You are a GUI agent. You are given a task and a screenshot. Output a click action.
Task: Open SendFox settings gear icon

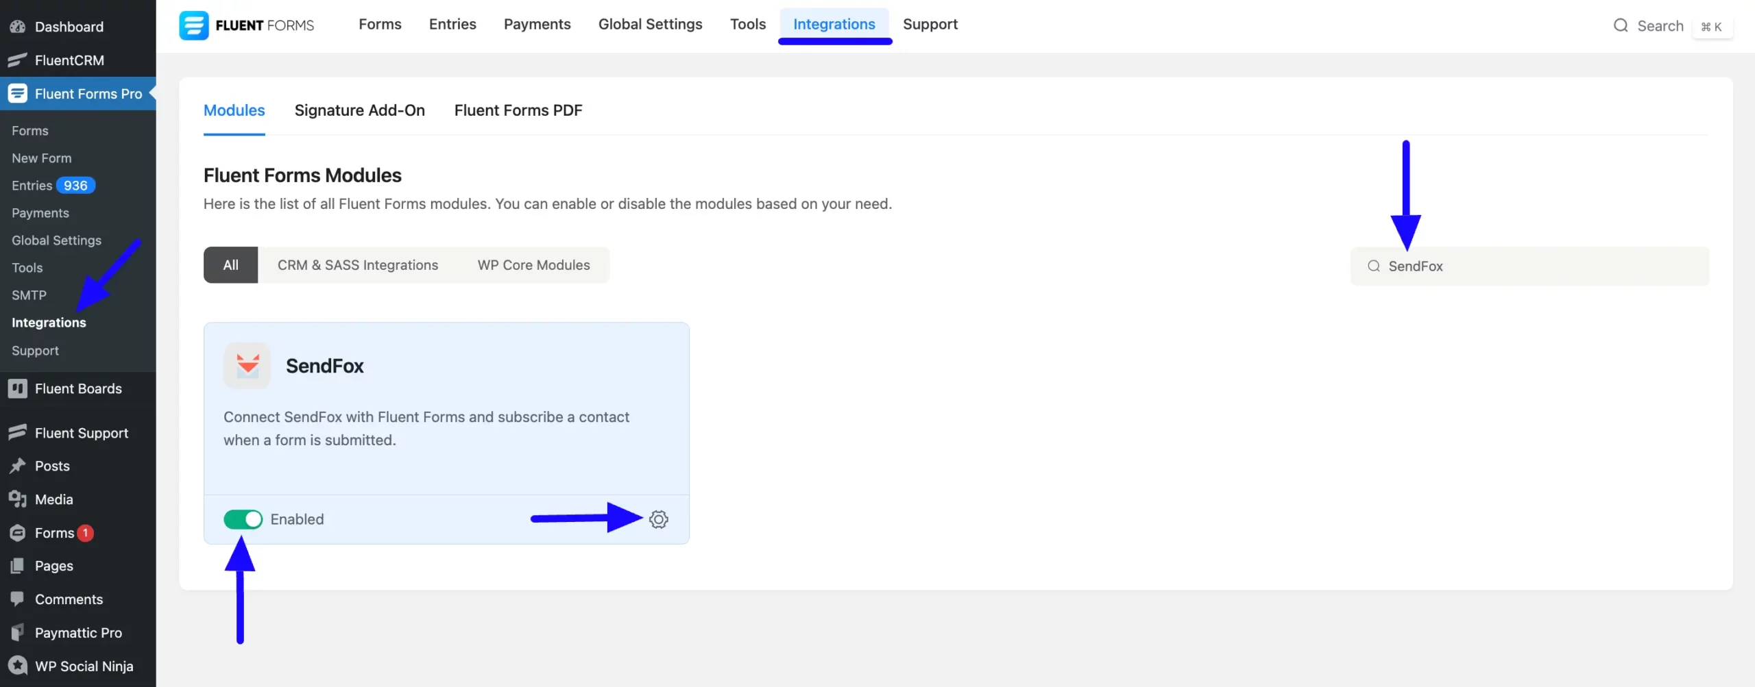[659, 519]
